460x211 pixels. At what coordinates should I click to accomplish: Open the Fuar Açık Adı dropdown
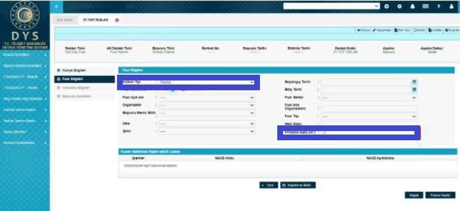(x=206, y=98)
